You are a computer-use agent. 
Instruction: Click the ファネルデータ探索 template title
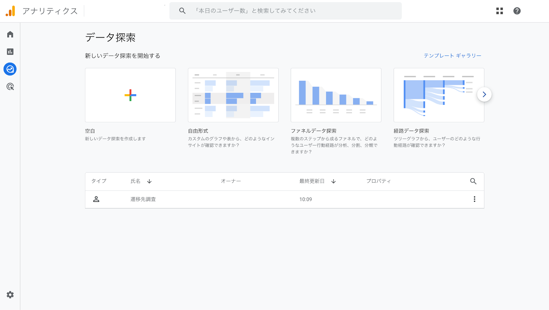click(x=314, y=131)
